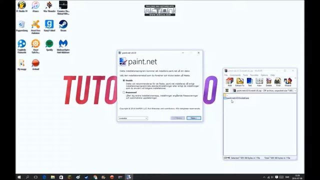Click the disabled back button in installer
This screenshot has width=320, height=180.
coord(178,118)
